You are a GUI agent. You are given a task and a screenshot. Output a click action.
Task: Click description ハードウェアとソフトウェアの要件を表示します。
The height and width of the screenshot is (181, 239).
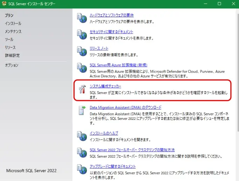(122, 22)
